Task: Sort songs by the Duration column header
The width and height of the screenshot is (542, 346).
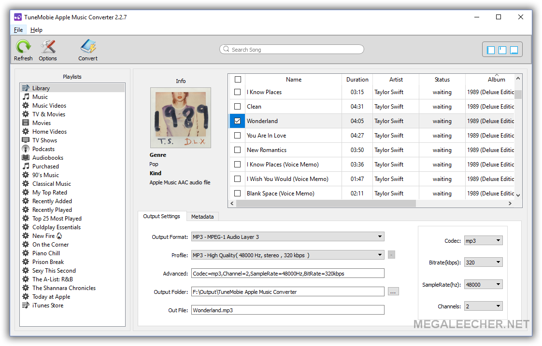Action: pos(357,80)
